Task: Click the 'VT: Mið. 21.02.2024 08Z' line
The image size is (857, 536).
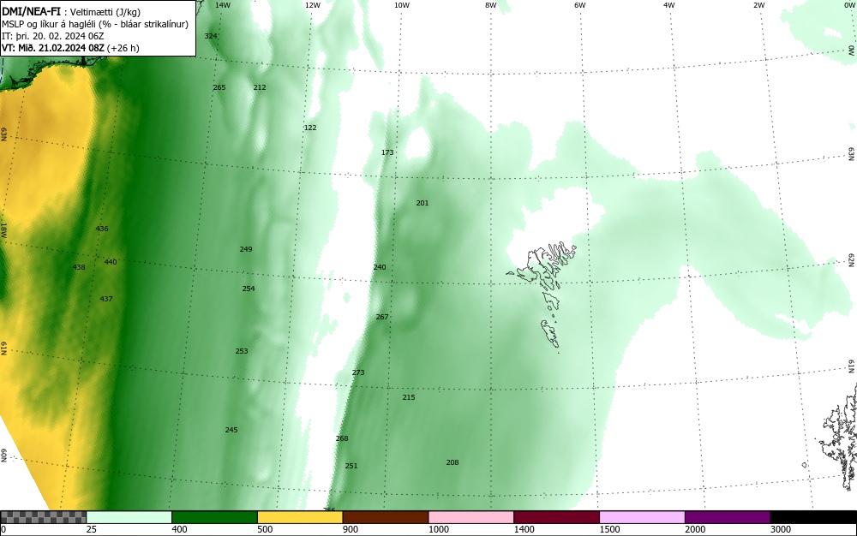Action: coord(53,48)
